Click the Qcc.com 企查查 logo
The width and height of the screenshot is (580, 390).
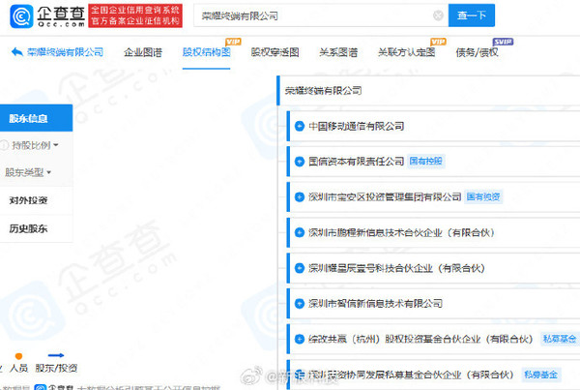(46, 15)
